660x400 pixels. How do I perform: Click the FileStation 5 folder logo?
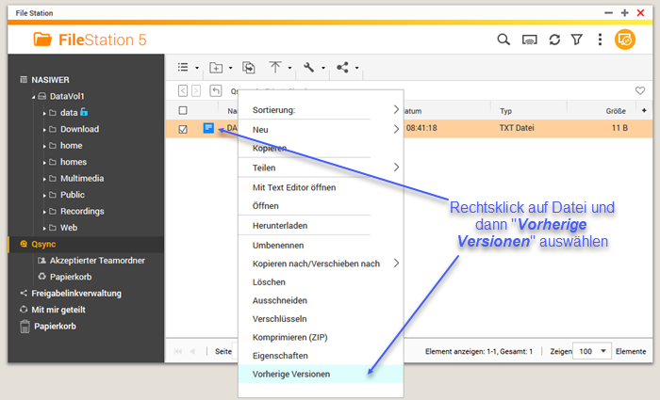42,40
